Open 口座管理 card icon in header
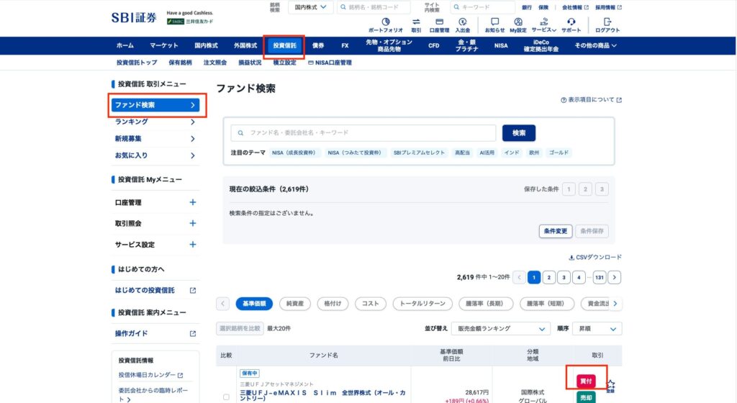 pos(440,22)
